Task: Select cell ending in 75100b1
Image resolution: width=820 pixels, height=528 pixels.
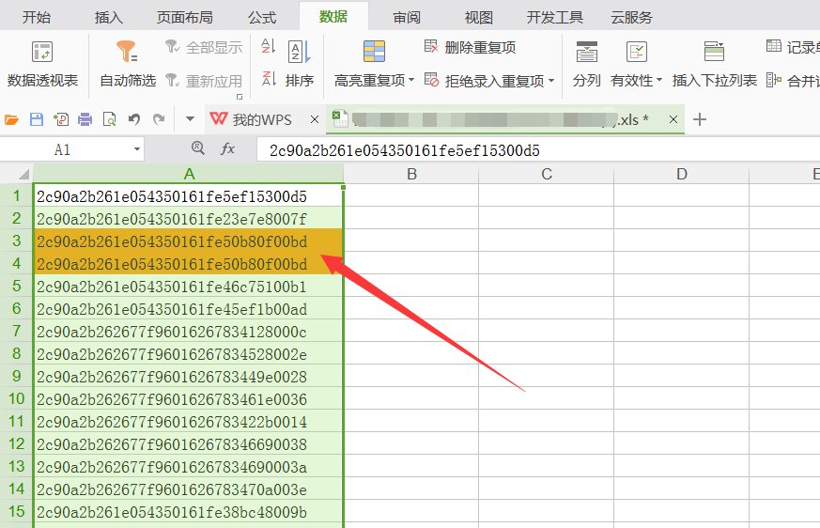Action: (189, 286)
